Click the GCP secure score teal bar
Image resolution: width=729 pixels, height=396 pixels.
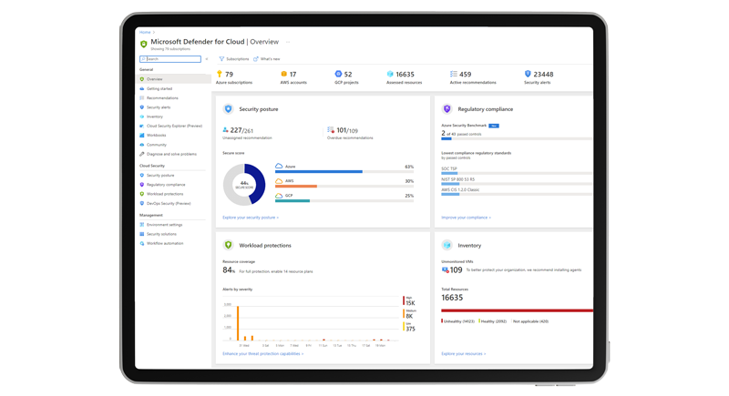click(x=293, y=201)
